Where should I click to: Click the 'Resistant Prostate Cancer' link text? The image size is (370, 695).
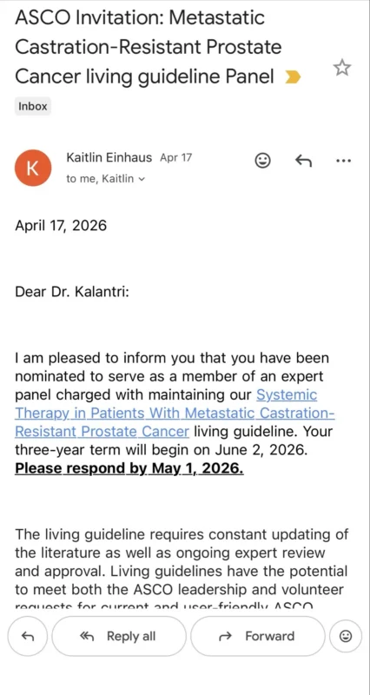tap(102, 431)
